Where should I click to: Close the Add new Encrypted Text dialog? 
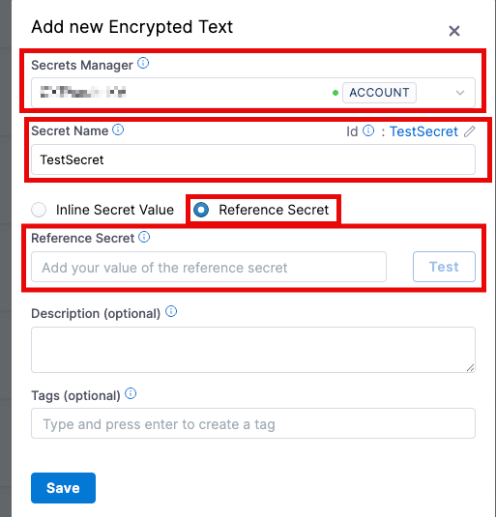(454, 31)
